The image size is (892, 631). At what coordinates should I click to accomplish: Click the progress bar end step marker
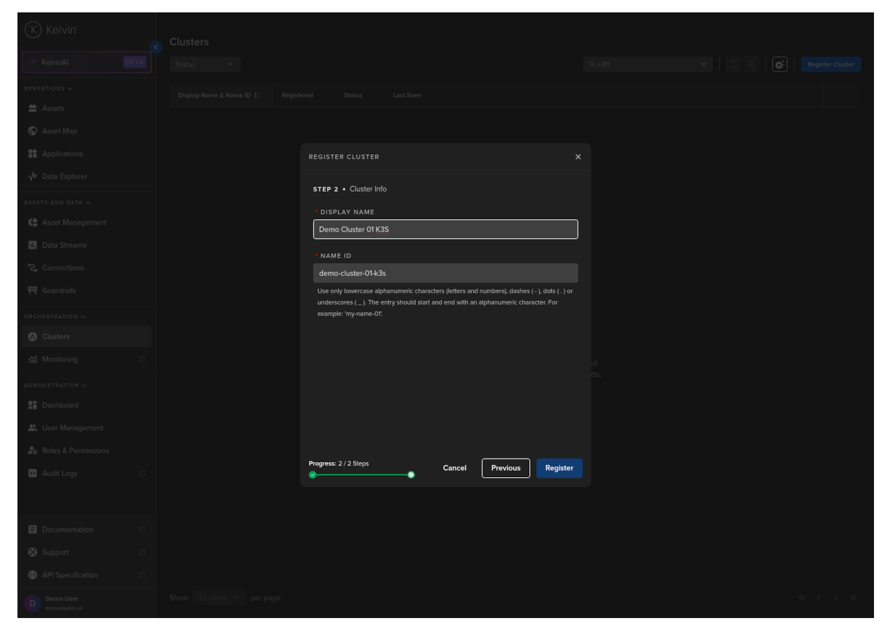tap(411, 475)
